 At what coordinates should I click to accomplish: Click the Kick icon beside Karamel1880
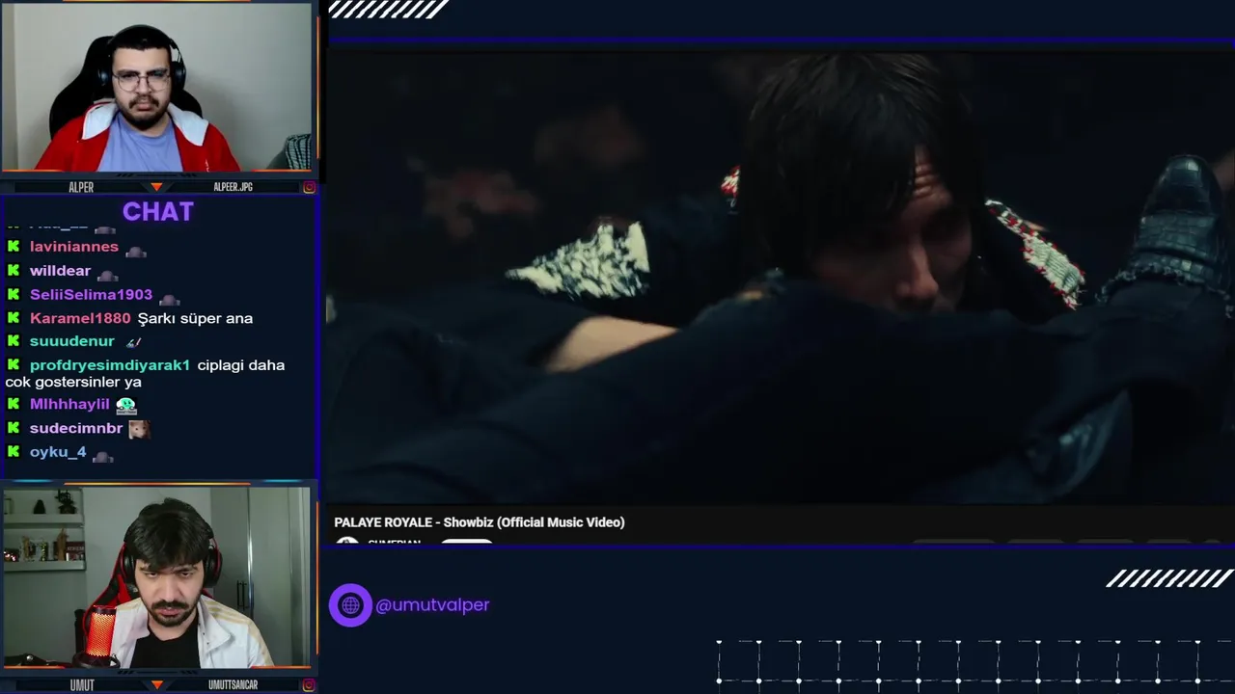point(14,318)
